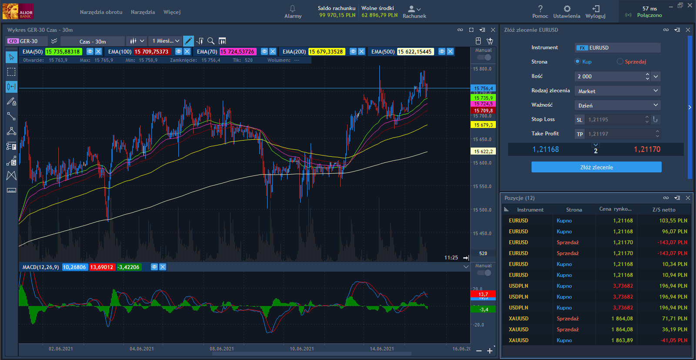Select the rectangle selection tool
Image resolution: width=696 pixels, height=360 pixels.
11,72
